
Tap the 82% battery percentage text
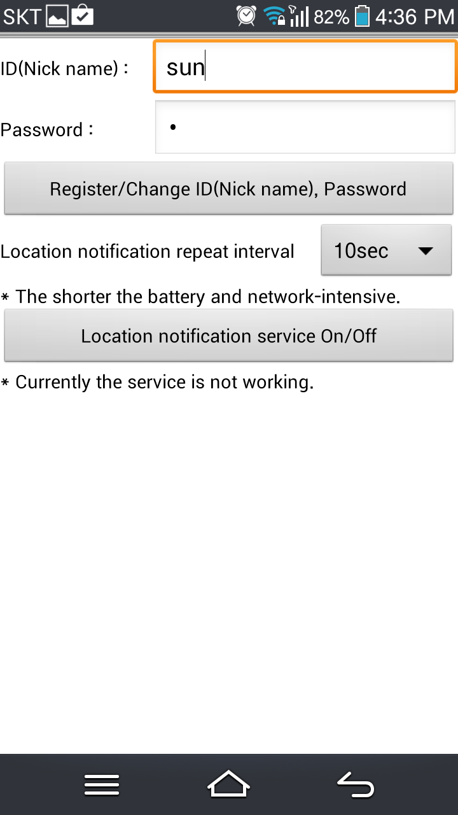click(331, 17)
